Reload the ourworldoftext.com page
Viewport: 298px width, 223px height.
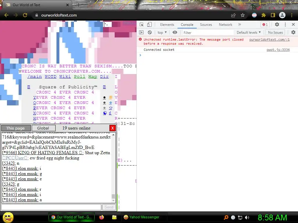click(x=25, y=15)
